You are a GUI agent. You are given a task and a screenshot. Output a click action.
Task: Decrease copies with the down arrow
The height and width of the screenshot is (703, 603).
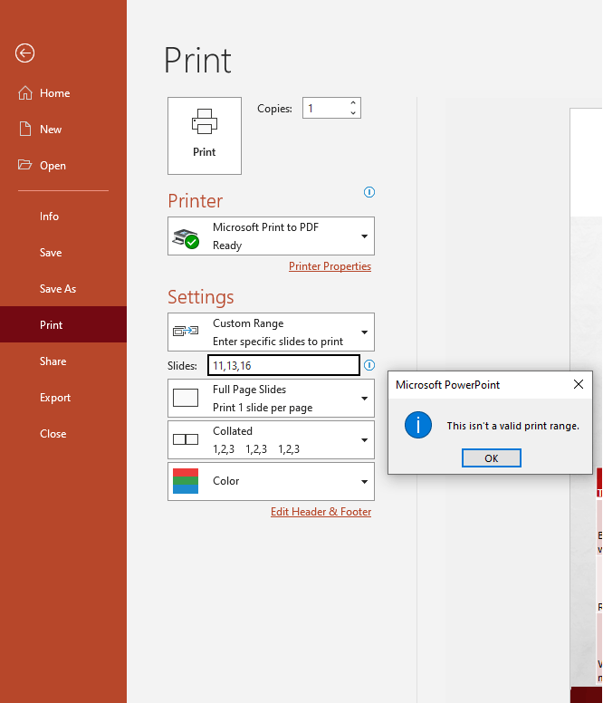tap(353, 113)
